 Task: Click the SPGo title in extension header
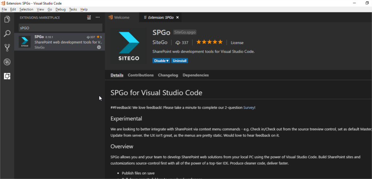[161, 32]
